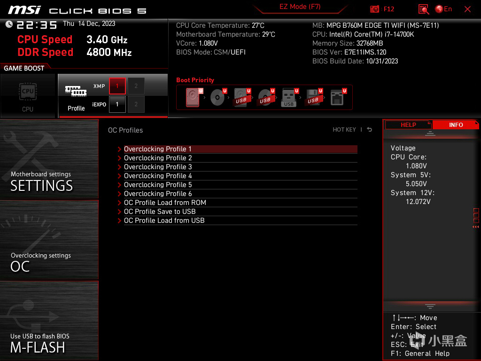Switch to EZ Mode (F7)

(x=300, y=7)
